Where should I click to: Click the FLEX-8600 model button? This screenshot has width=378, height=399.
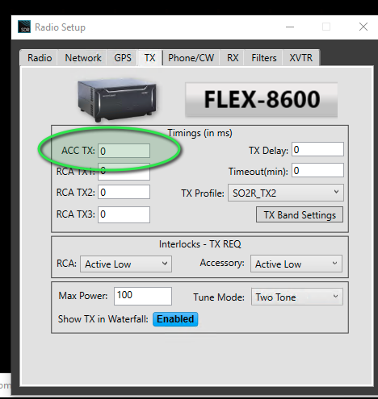(261, 100)
